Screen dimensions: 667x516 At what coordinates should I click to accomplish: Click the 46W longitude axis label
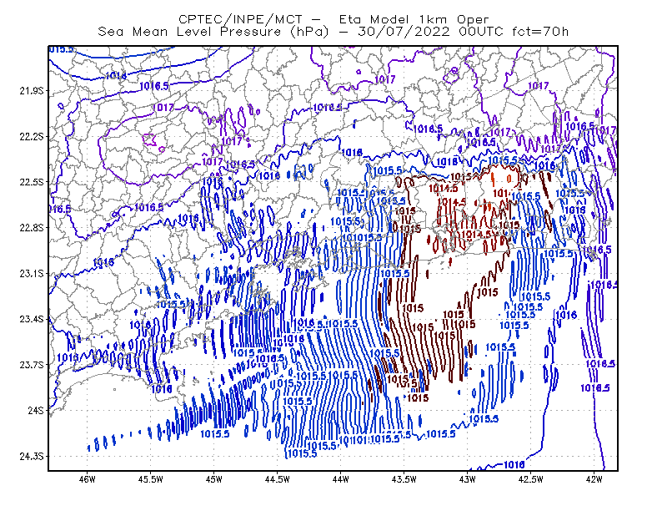[88, 479]
